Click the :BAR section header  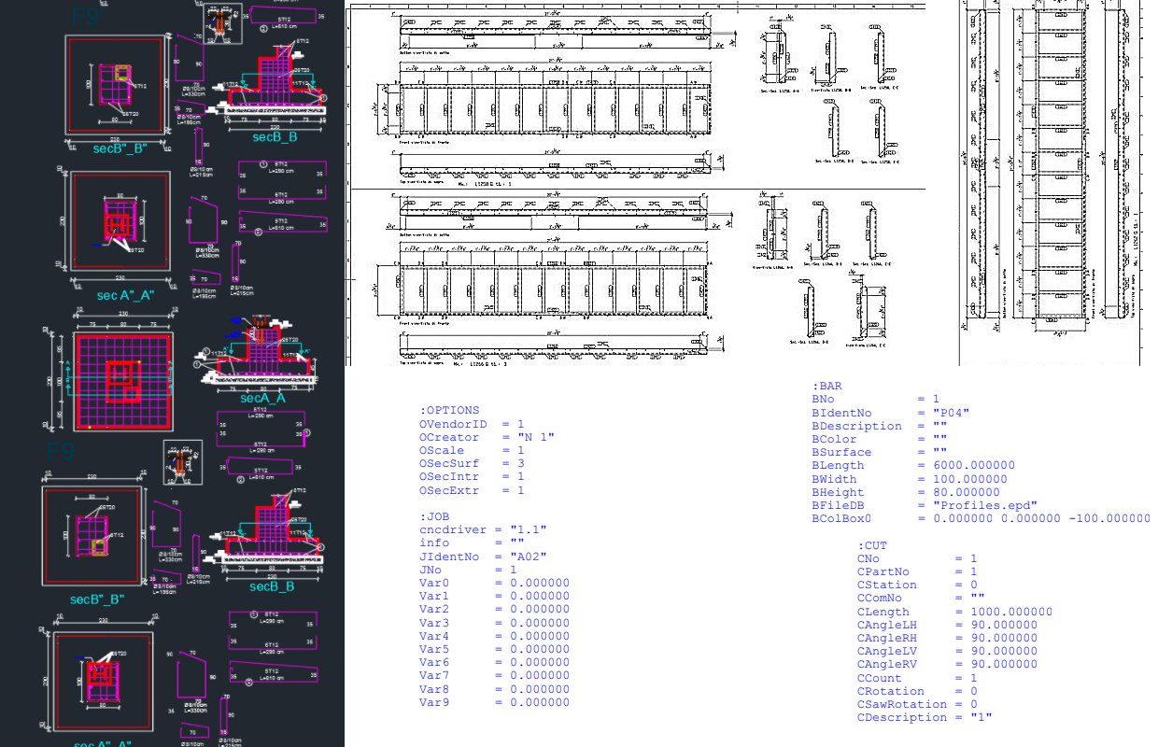(x=826, y=386)
